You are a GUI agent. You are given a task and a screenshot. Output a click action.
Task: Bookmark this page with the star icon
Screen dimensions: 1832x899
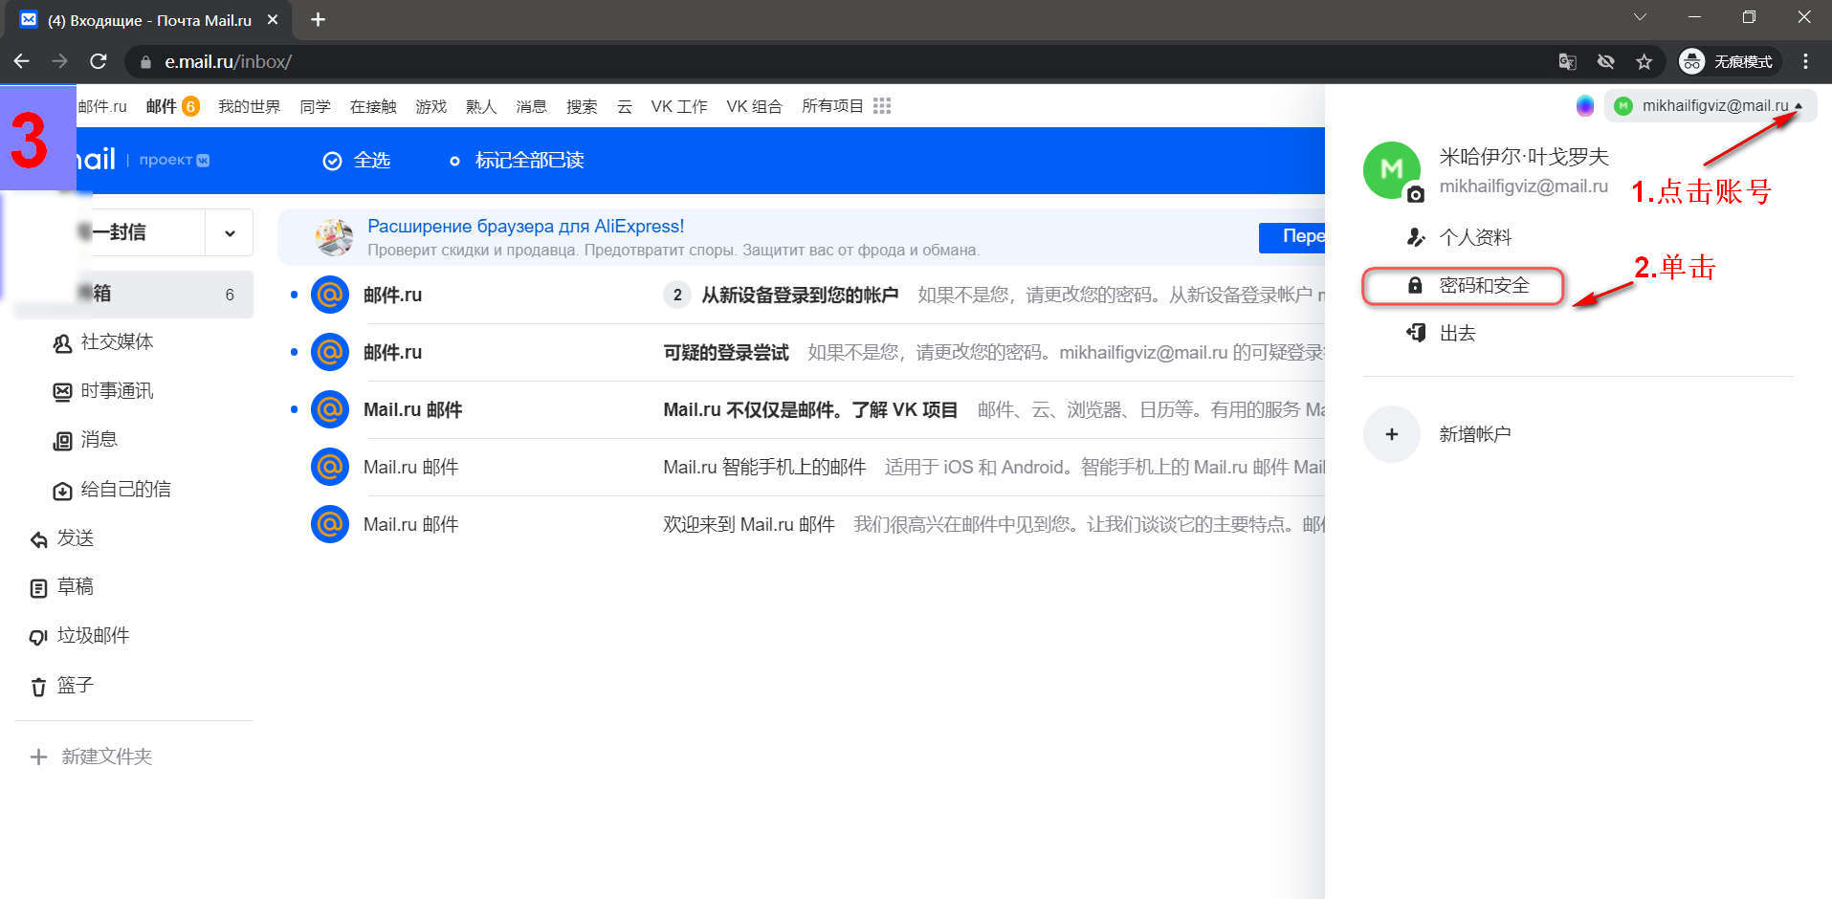pyautogui.click(x=1644, y=61)
